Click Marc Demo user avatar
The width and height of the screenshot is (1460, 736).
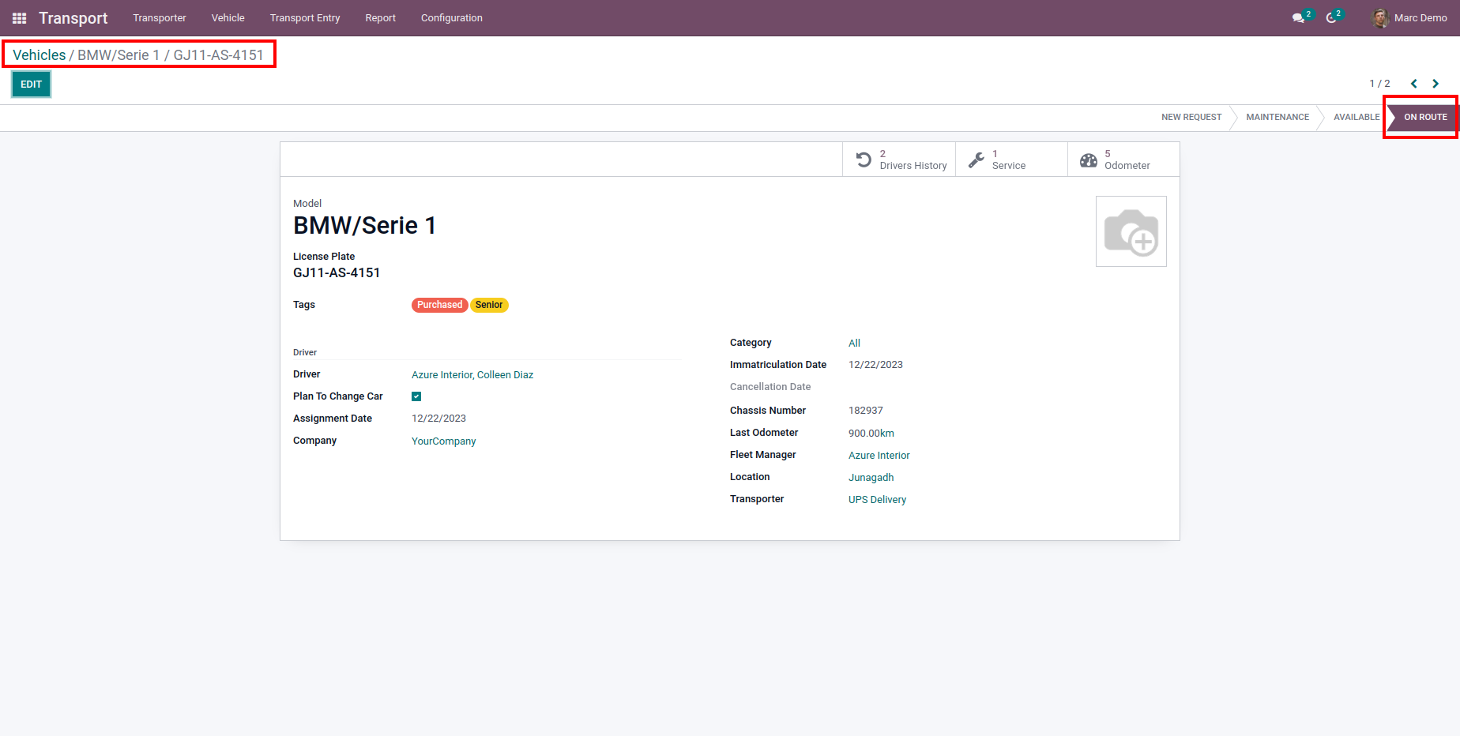tap(1380, 17)
